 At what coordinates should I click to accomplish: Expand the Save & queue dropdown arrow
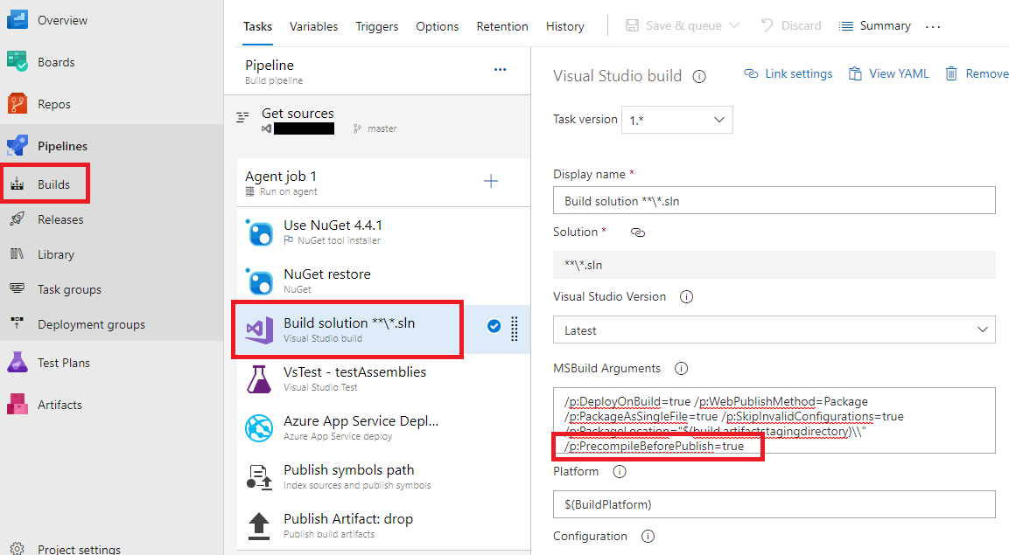(x=733, y=25)
